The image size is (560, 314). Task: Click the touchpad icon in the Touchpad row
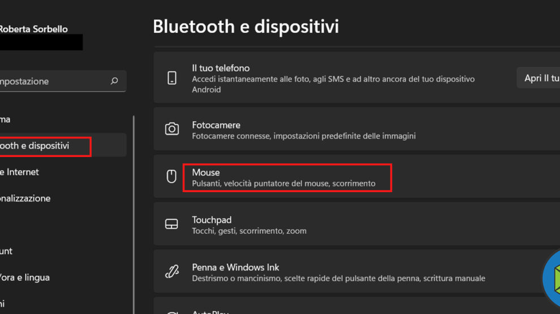point(172,224)
